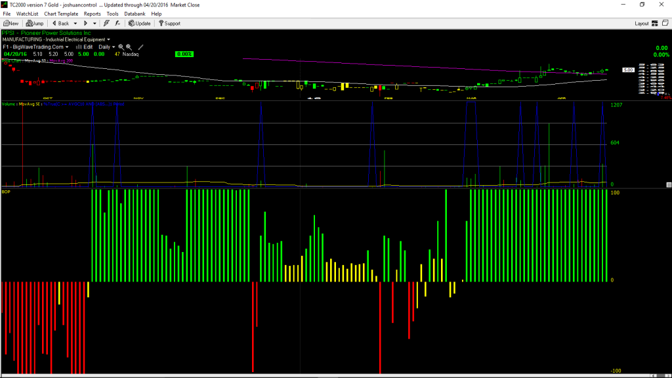Open the Daily time frame dropdown
The image size is (672, 378).
tap(107, 47)
